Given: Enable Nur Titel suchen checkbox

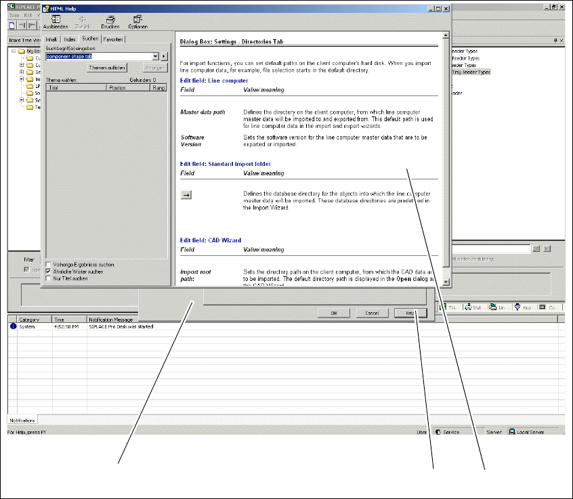Looking at the screenshot, I should [x=48, y=278].
